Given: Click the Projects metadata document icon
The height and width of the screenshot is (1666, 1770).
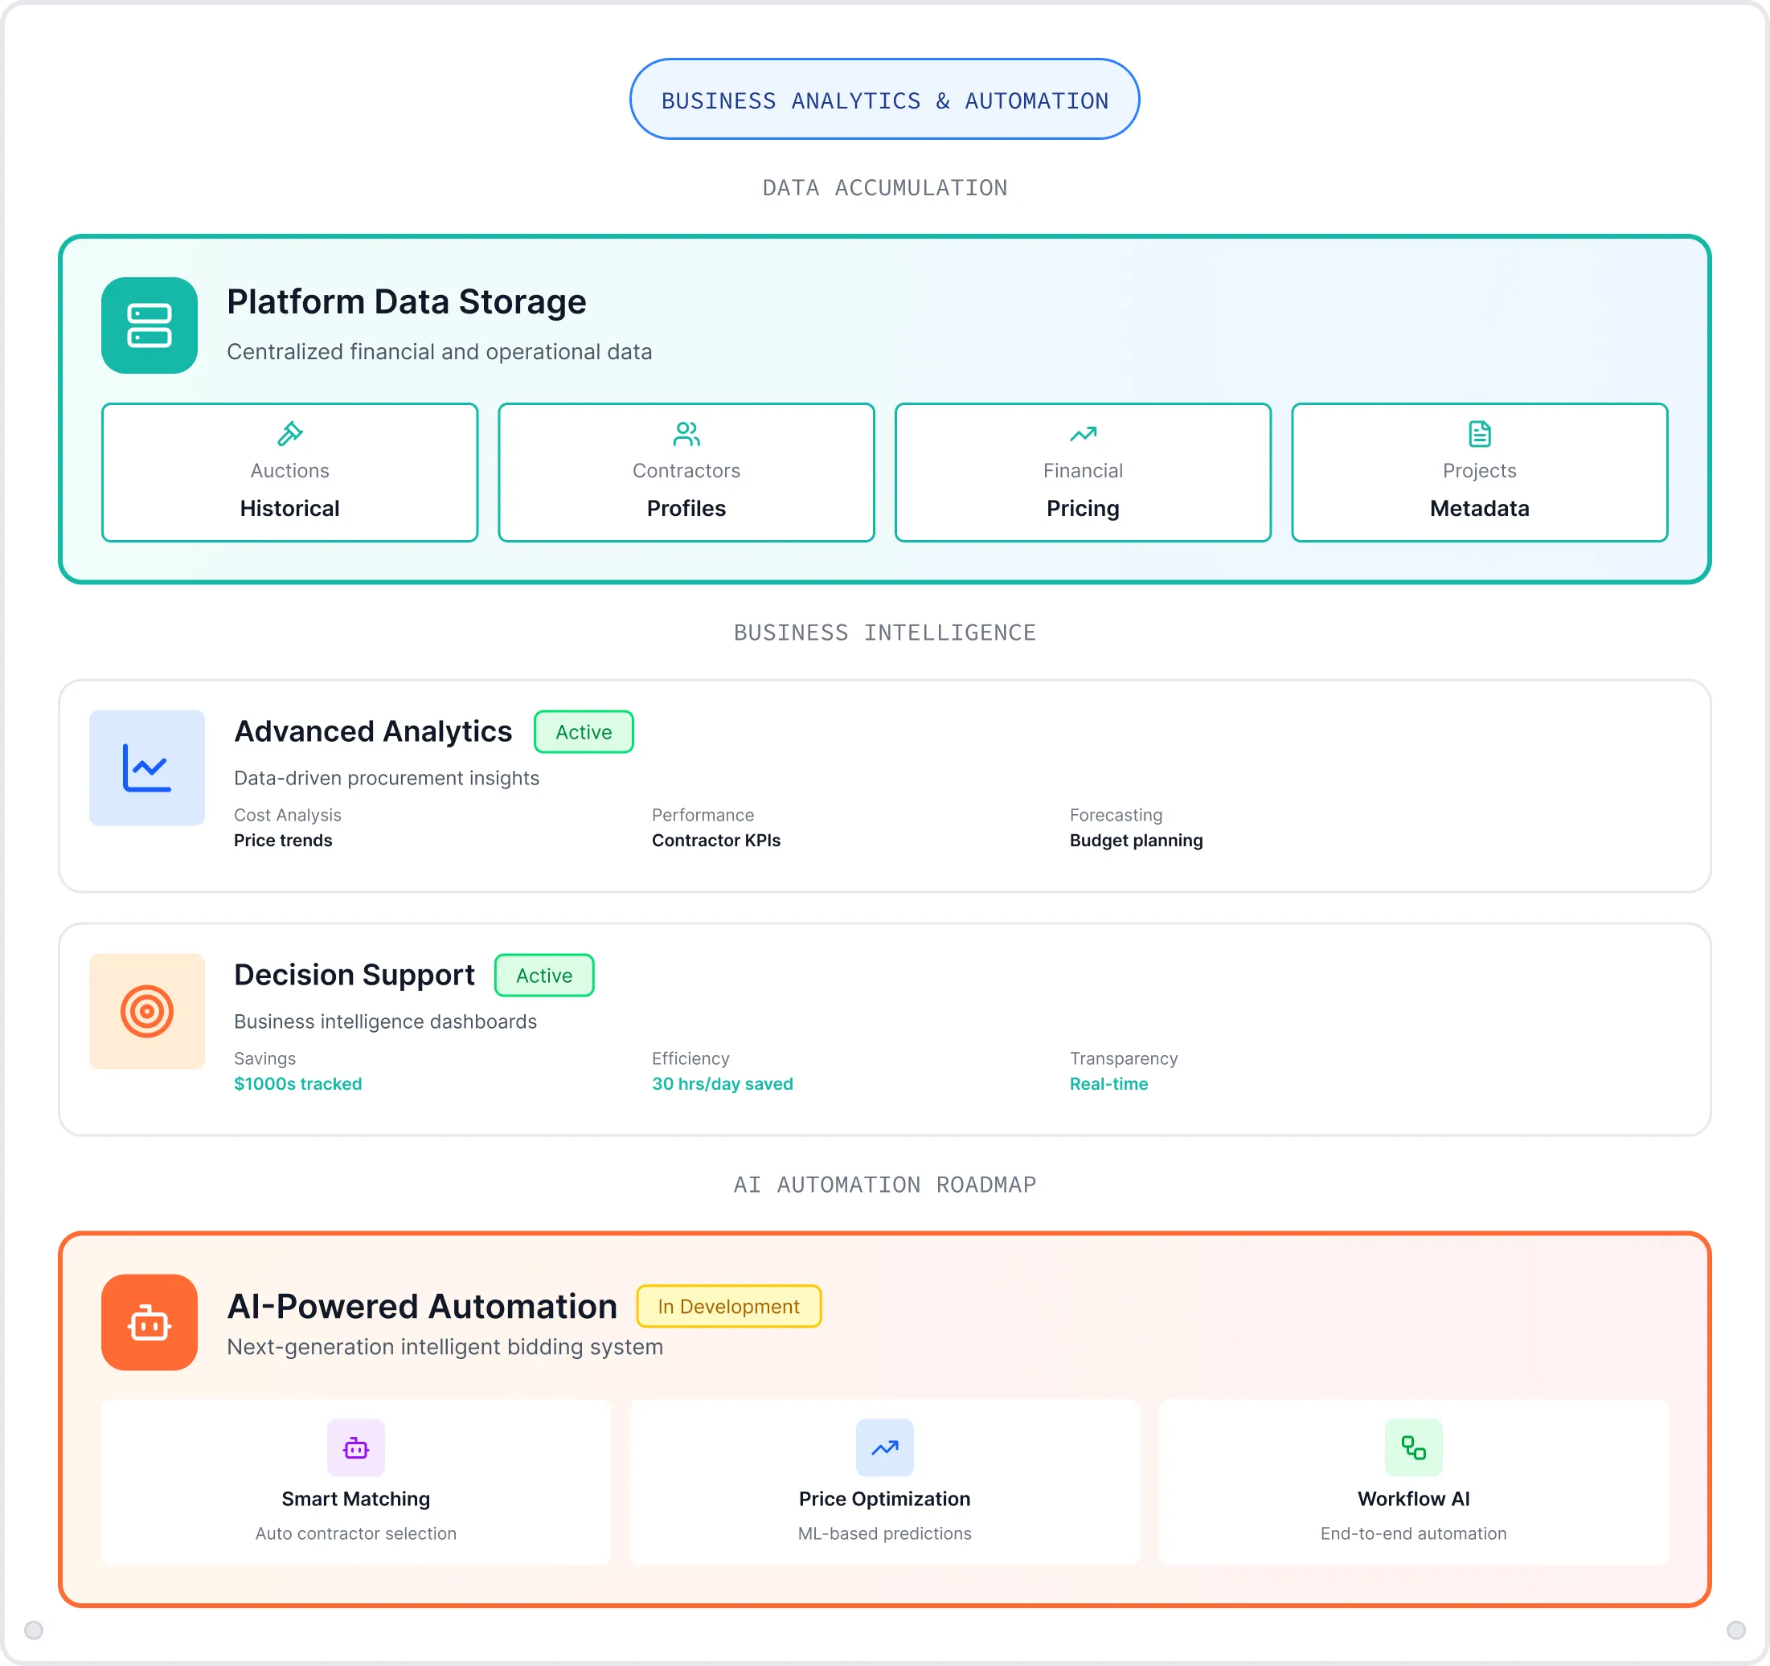Looking at the screenshot, I should (x=1478, y=436).
